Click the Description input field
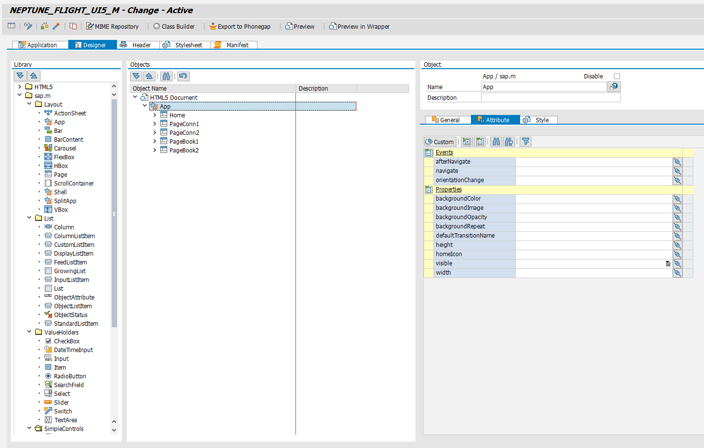This screenshot has width=704, height=448. coord(551,97)
